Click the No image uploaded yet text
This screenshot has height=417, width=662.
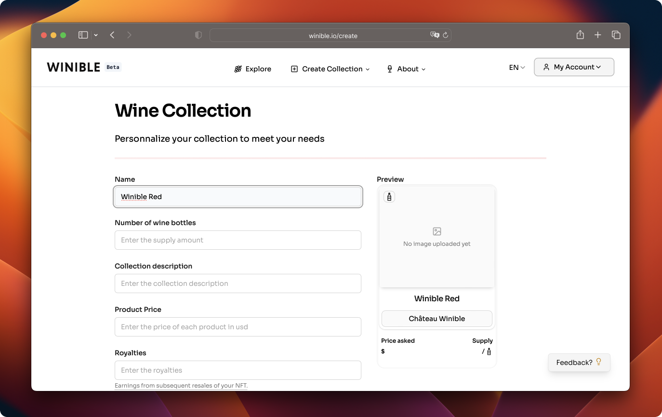coord(437,244)
